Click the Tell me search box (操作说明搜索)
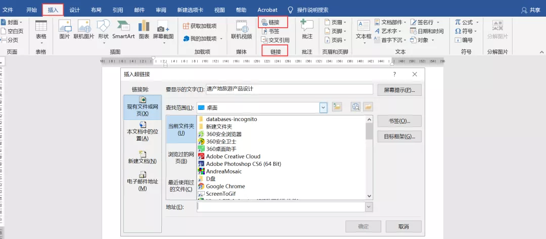The height and width of the screenshot is (239, 546). 308,10
